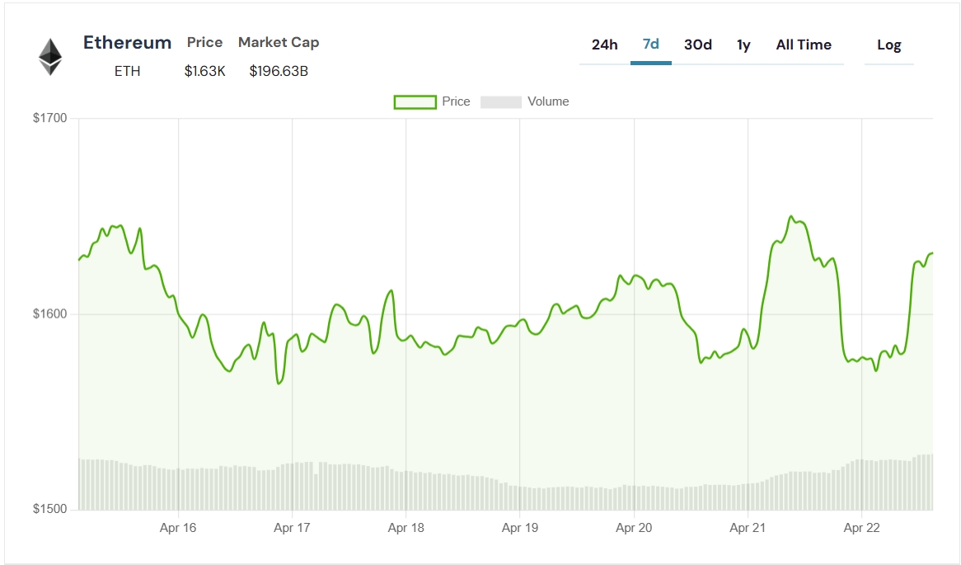Toggle Volume series via gray legend swatch
961x565 pixels.
click(x=501, y=101)
